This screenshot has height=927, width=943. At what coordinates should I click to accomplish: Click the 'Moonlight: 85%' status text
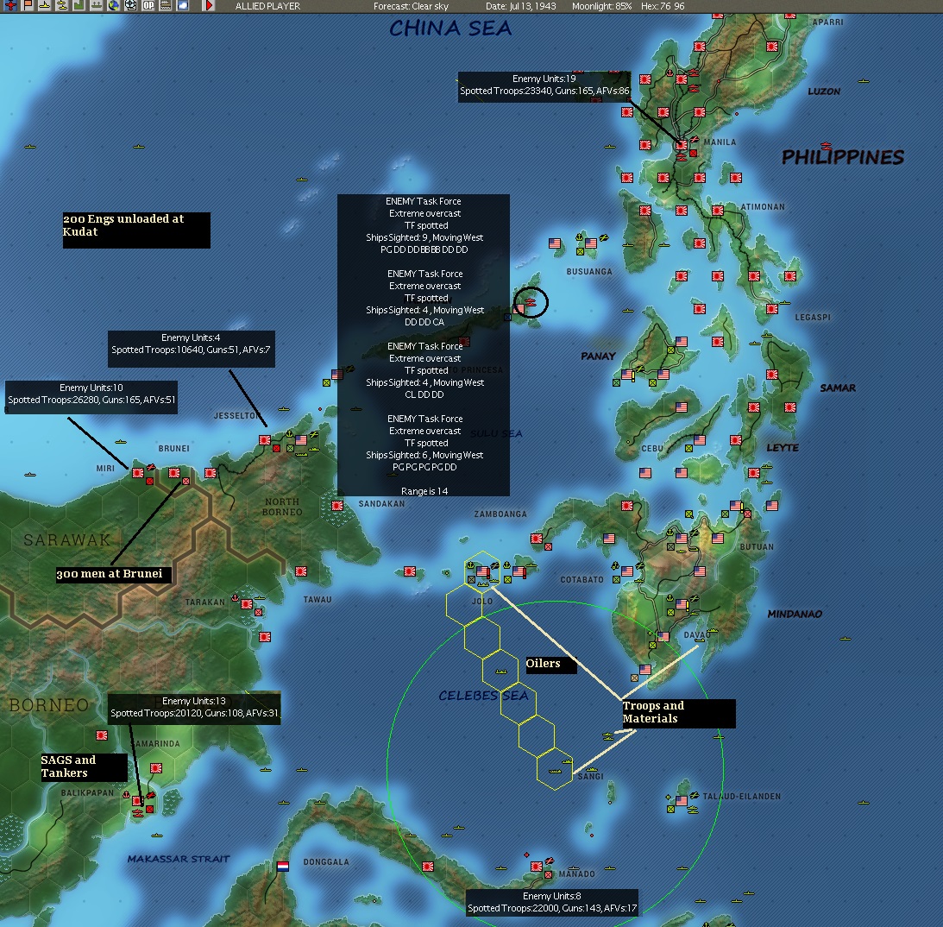coord(601,6)
